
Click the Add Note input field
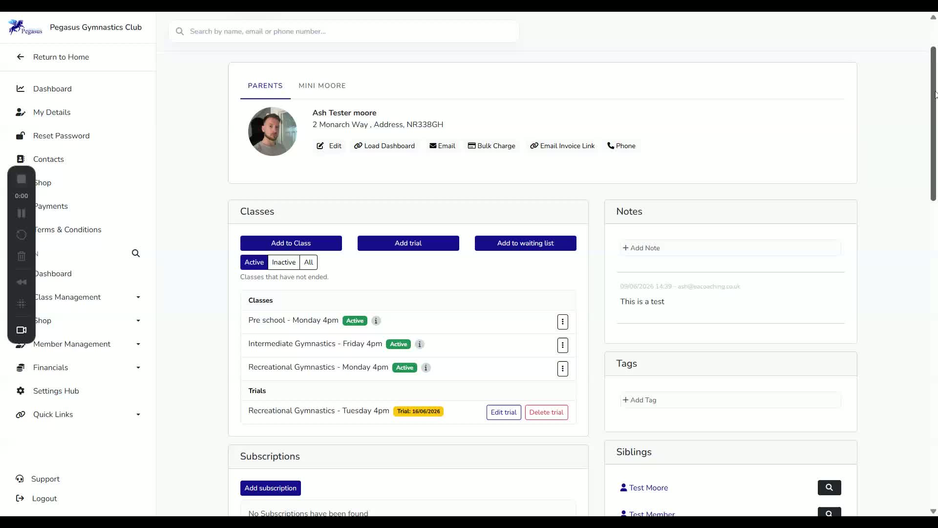pos(730,248)
